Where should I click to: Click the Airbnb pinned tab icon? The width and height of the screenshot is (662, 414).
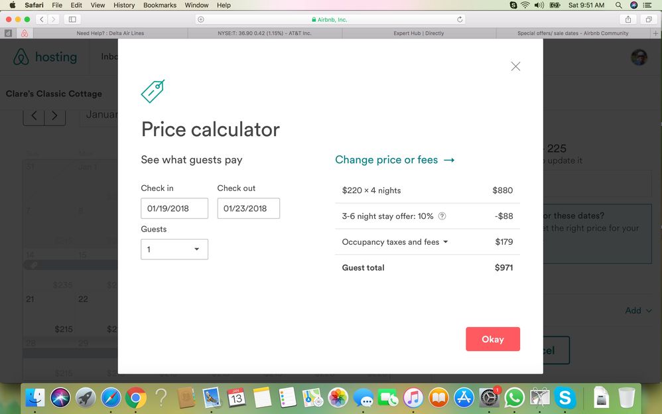point(25,33)
